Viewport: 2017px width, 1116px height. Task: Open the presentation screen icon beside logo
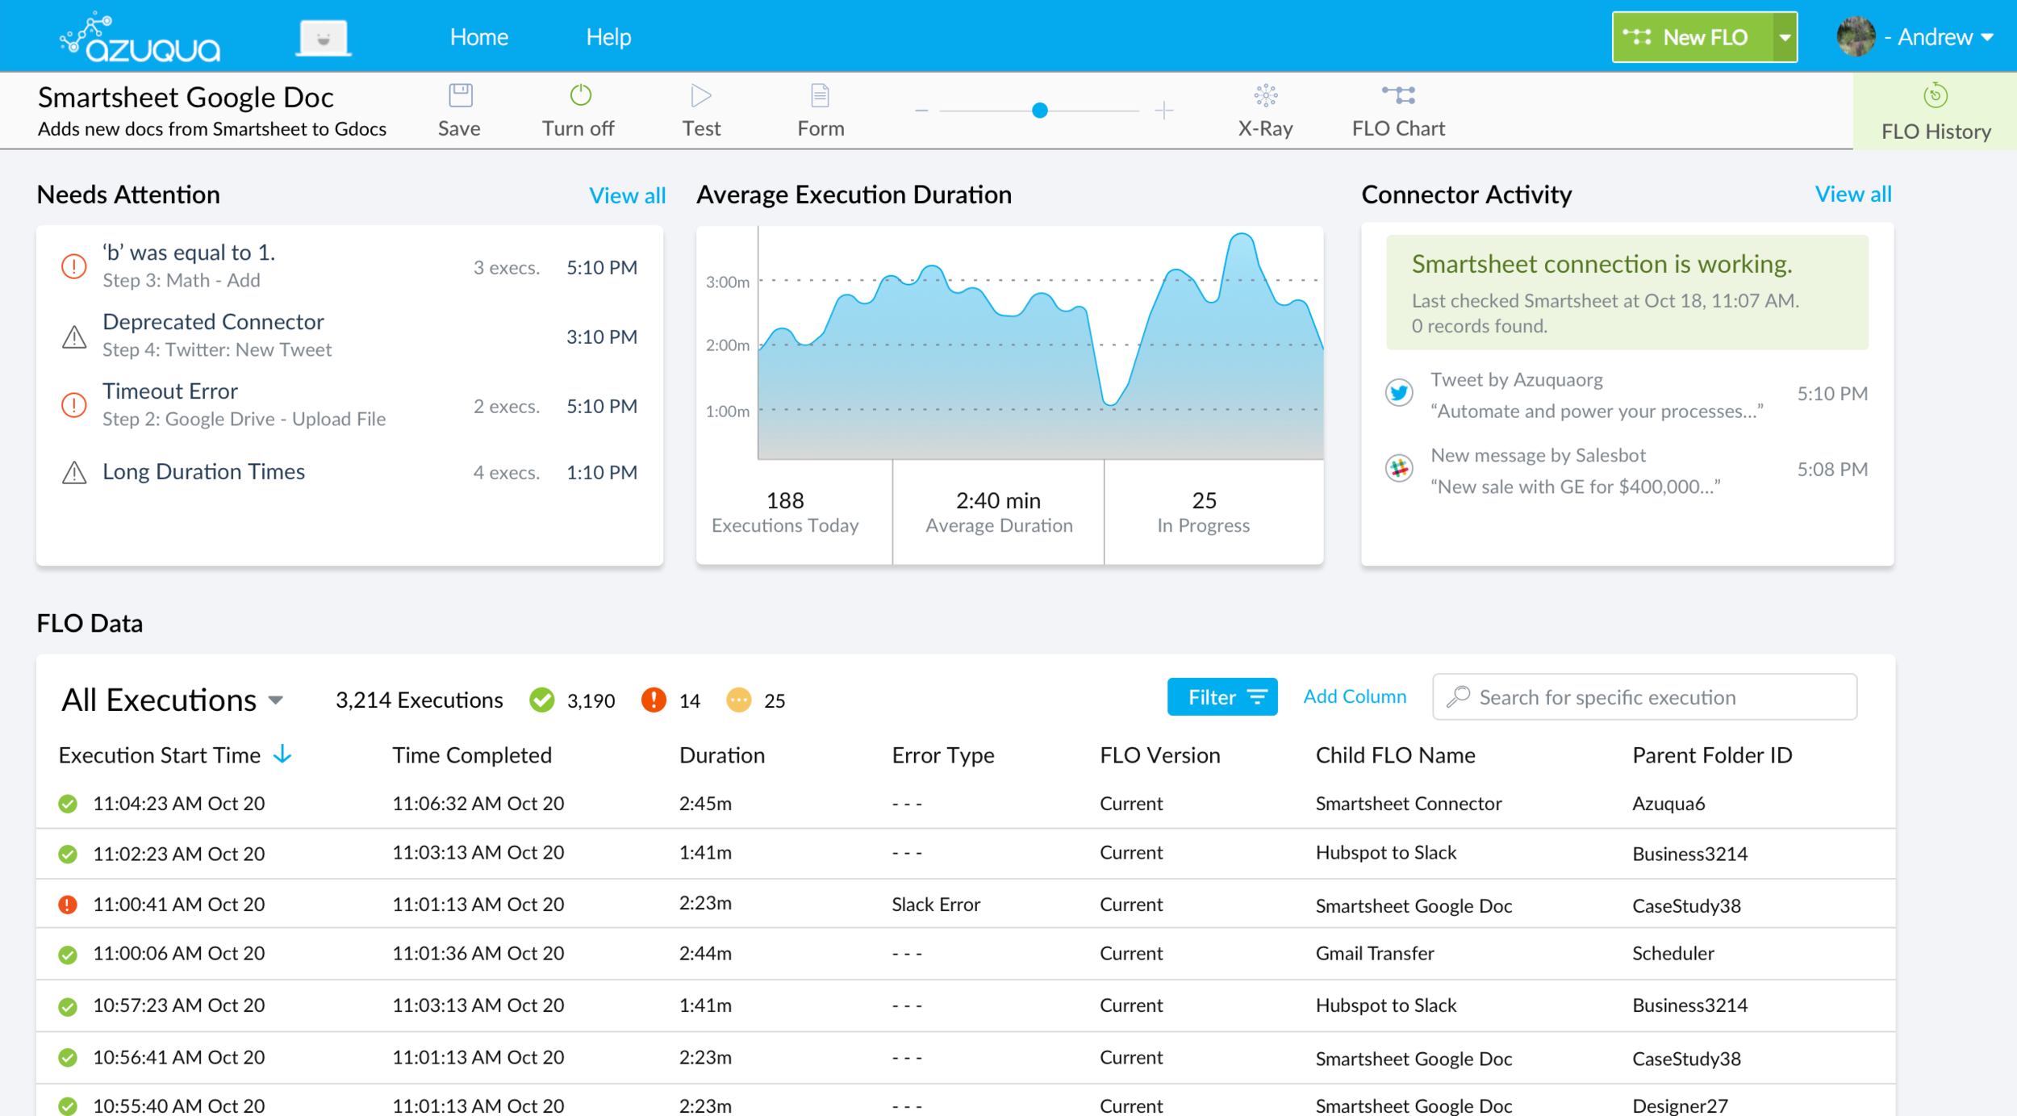[324, 38]
